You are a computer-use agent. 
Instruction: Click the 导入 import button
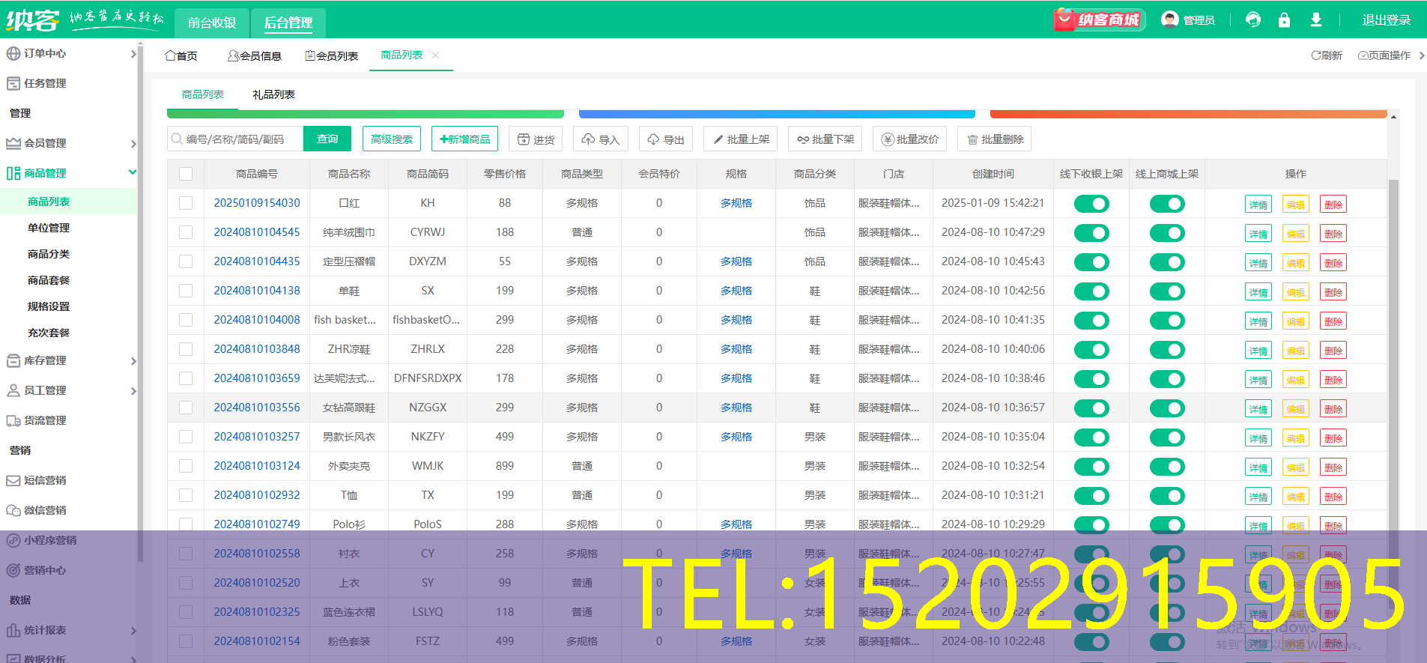pyautogui.click(x=600, y=139)
